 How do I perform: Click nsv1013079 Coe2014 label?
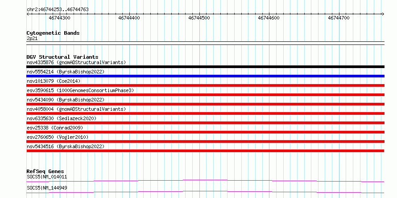coord(54,81)
